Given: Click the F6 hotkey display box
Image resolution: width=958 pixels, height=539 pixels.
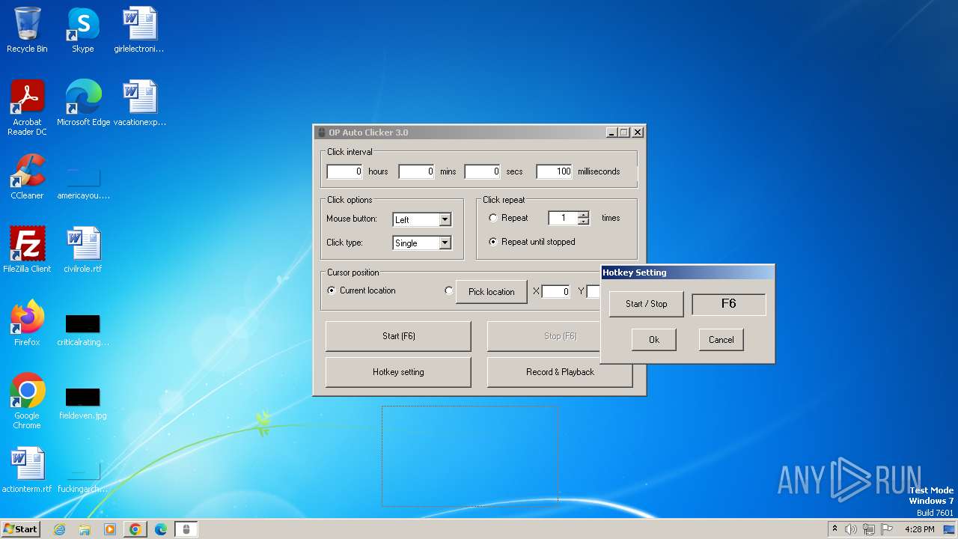Looking at the screenshot, I should [729, 304].
